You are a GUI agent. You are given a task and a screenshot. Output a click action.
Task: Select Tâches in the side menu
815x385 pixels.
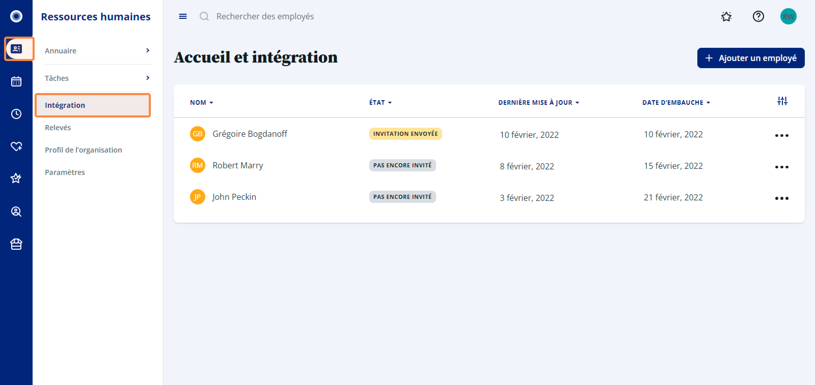click(x=98, y=78)
